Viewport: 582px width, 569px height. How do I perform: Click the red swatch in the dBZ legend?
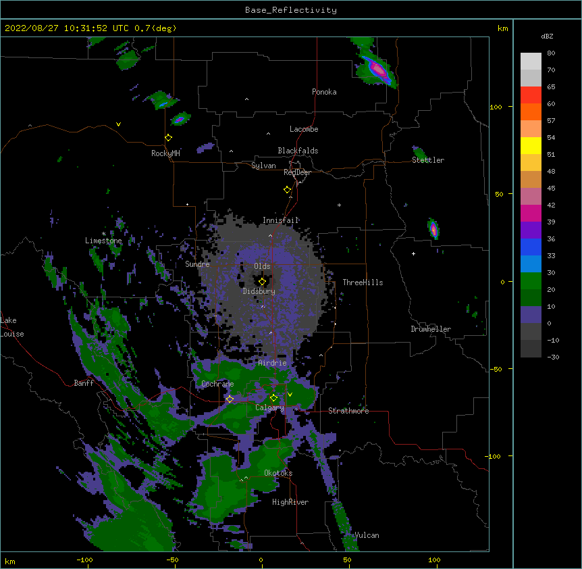531,95
